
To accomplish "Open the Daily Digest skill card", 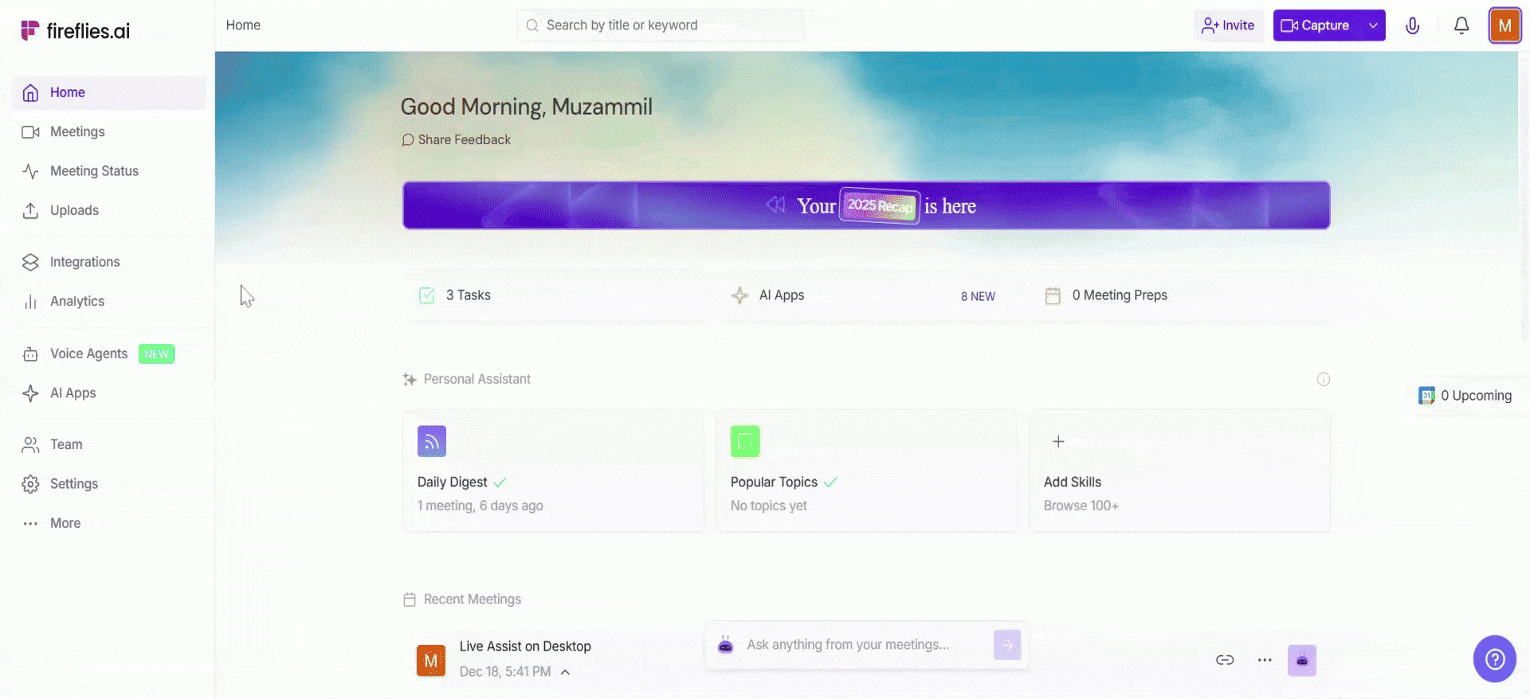I will pyautogui.click(x=553, y=471).
